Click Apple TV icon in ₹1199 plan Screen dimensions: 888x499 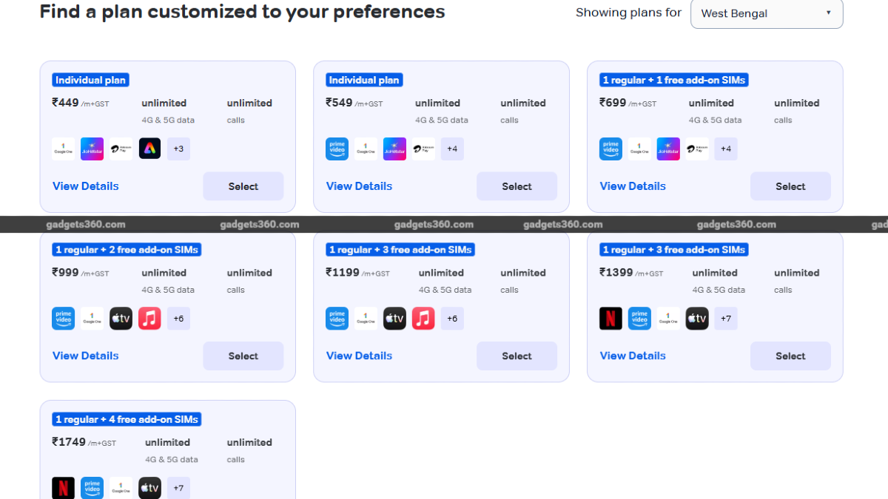pos(394,319)
